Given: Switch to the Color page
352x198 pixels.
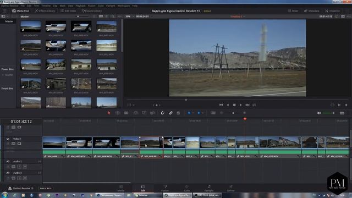Looking at the screenshot, I should tap(187, 188).
